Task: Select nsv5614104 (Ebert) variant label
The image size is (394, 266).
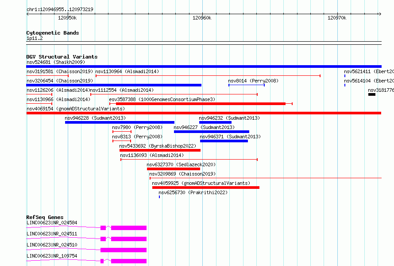Action: coord(369,81)
